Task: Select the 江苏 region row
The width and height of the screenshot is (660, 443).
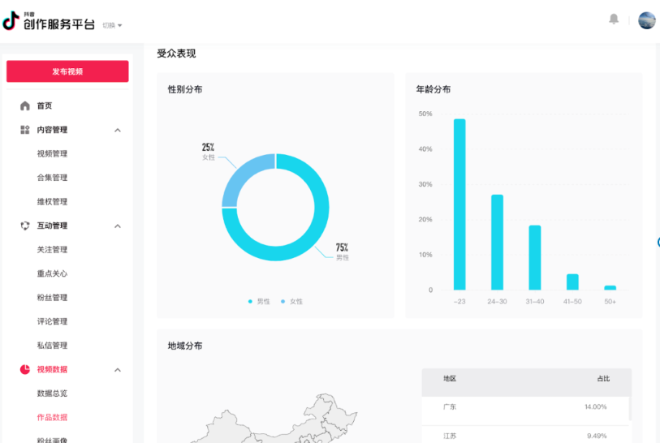Action: tap(526, 436)
